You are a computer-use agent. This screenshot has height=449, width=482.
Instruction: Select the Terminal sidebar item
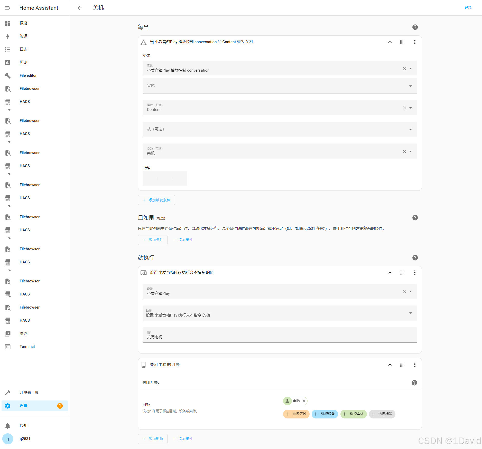click(35, 347)
